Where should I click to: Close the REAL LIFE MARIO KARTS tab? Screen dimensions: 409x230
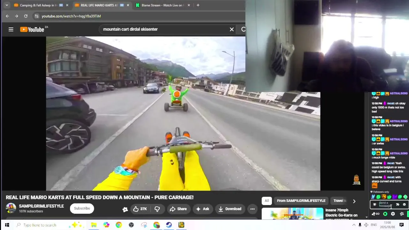pos(128,5)
